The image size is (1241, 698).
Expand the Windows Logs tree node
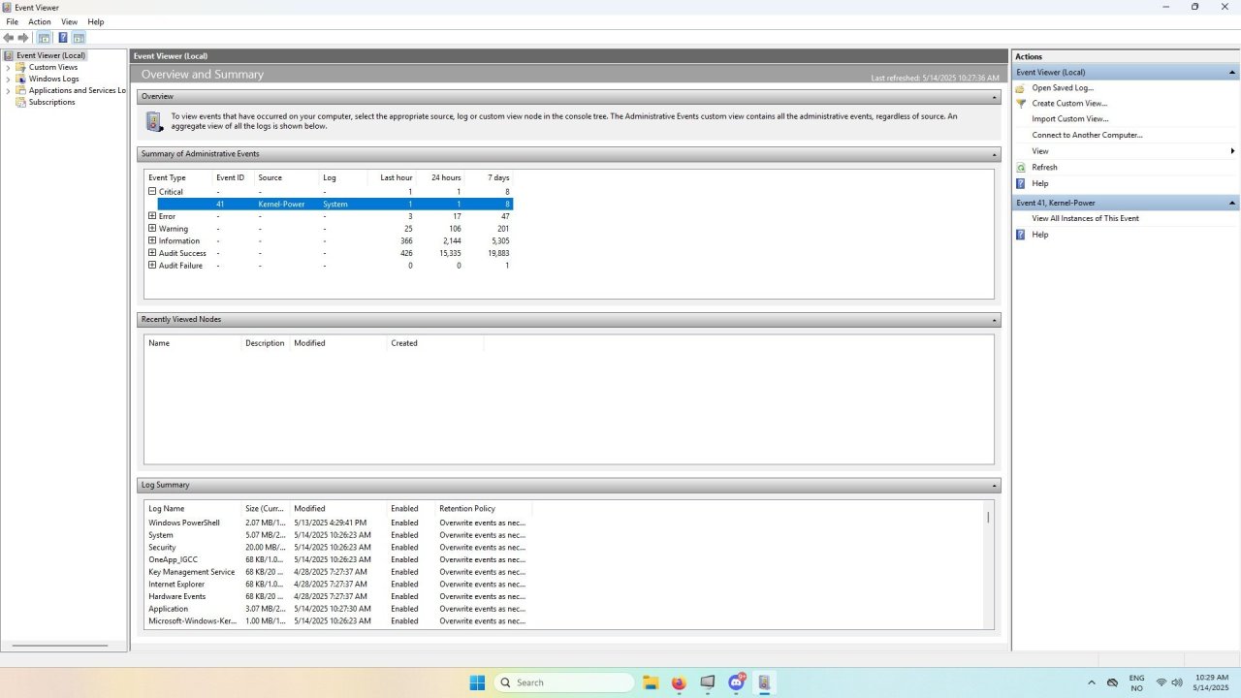pyautogui.click(x=7, y=79)
